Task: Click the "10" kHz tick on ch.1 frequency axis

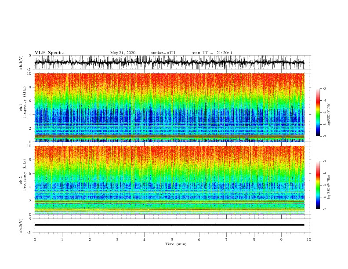Action: 29,73
